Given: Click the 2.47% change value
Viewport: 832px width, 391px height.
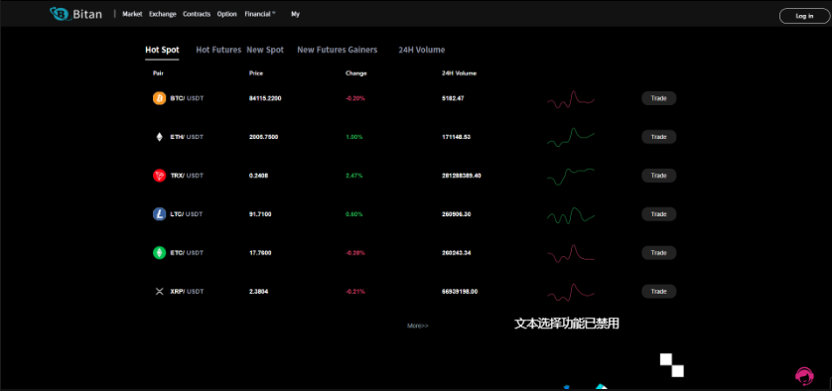Looking at the screenshot, I should coord(353,176).
